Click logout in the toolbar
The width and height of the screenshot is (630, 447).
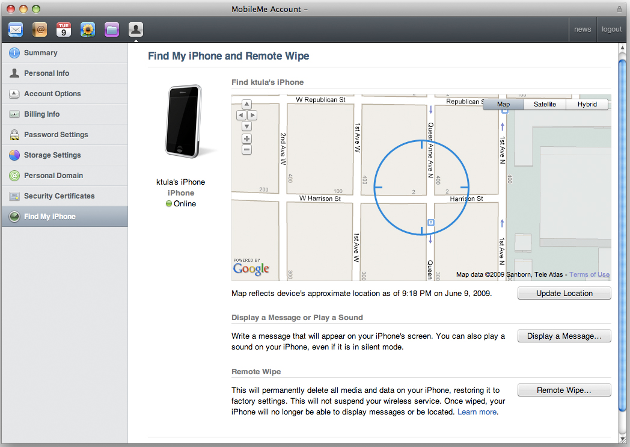click(x=611, y=29)
